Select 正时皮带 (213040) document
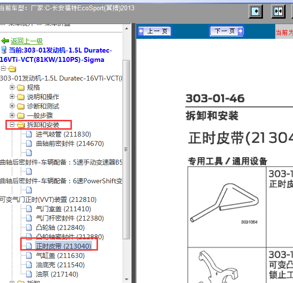Screen dimensions: 293x283 click(64, 246)
